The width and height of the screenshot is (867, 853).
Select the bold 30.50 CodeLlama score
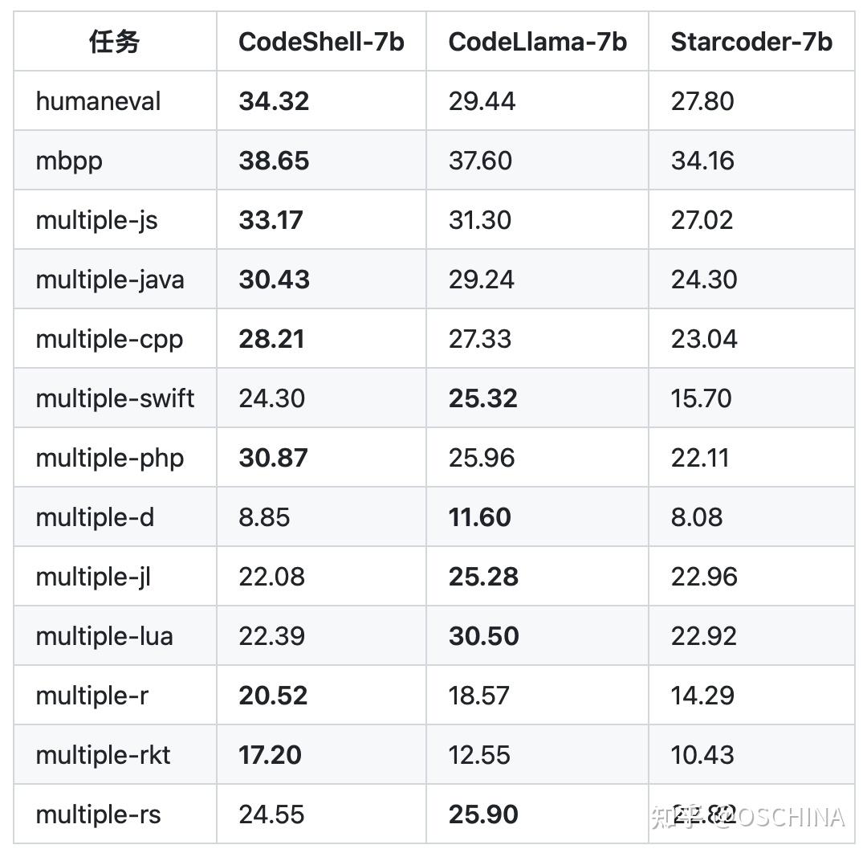(x=483, y=636)
